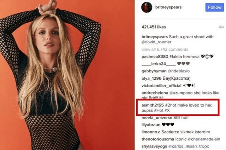Open the britneyspears profile avatar
Viewport: 226px width, 150px height.
click(147, 7)
